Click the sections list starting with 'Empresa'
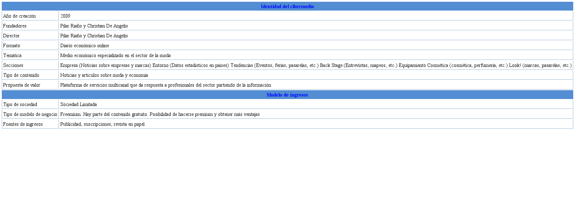The width and height of the screenshot is (575, 204). coord(316,65)
